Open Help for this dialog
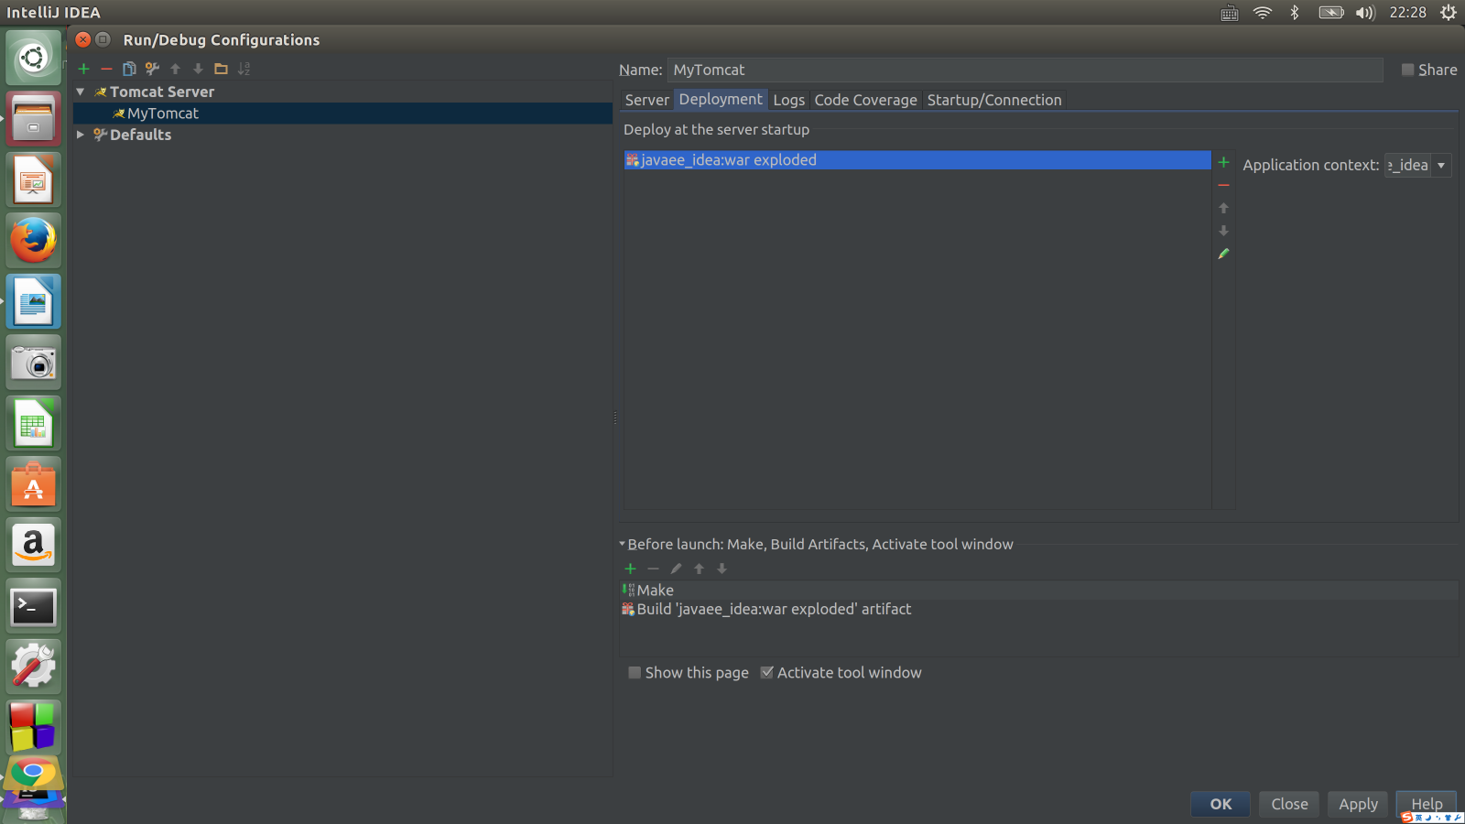This screenshot has height=824, width=1465. [1427, 804]
